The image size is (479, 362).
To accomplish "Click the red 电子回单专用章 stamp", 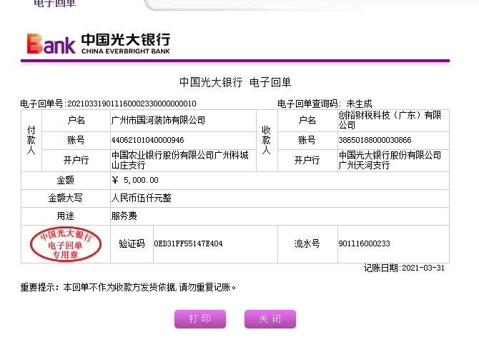I will pos(66,244).
